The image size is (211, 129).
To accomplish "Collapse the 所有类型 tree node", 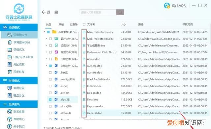I will (44, 32).
